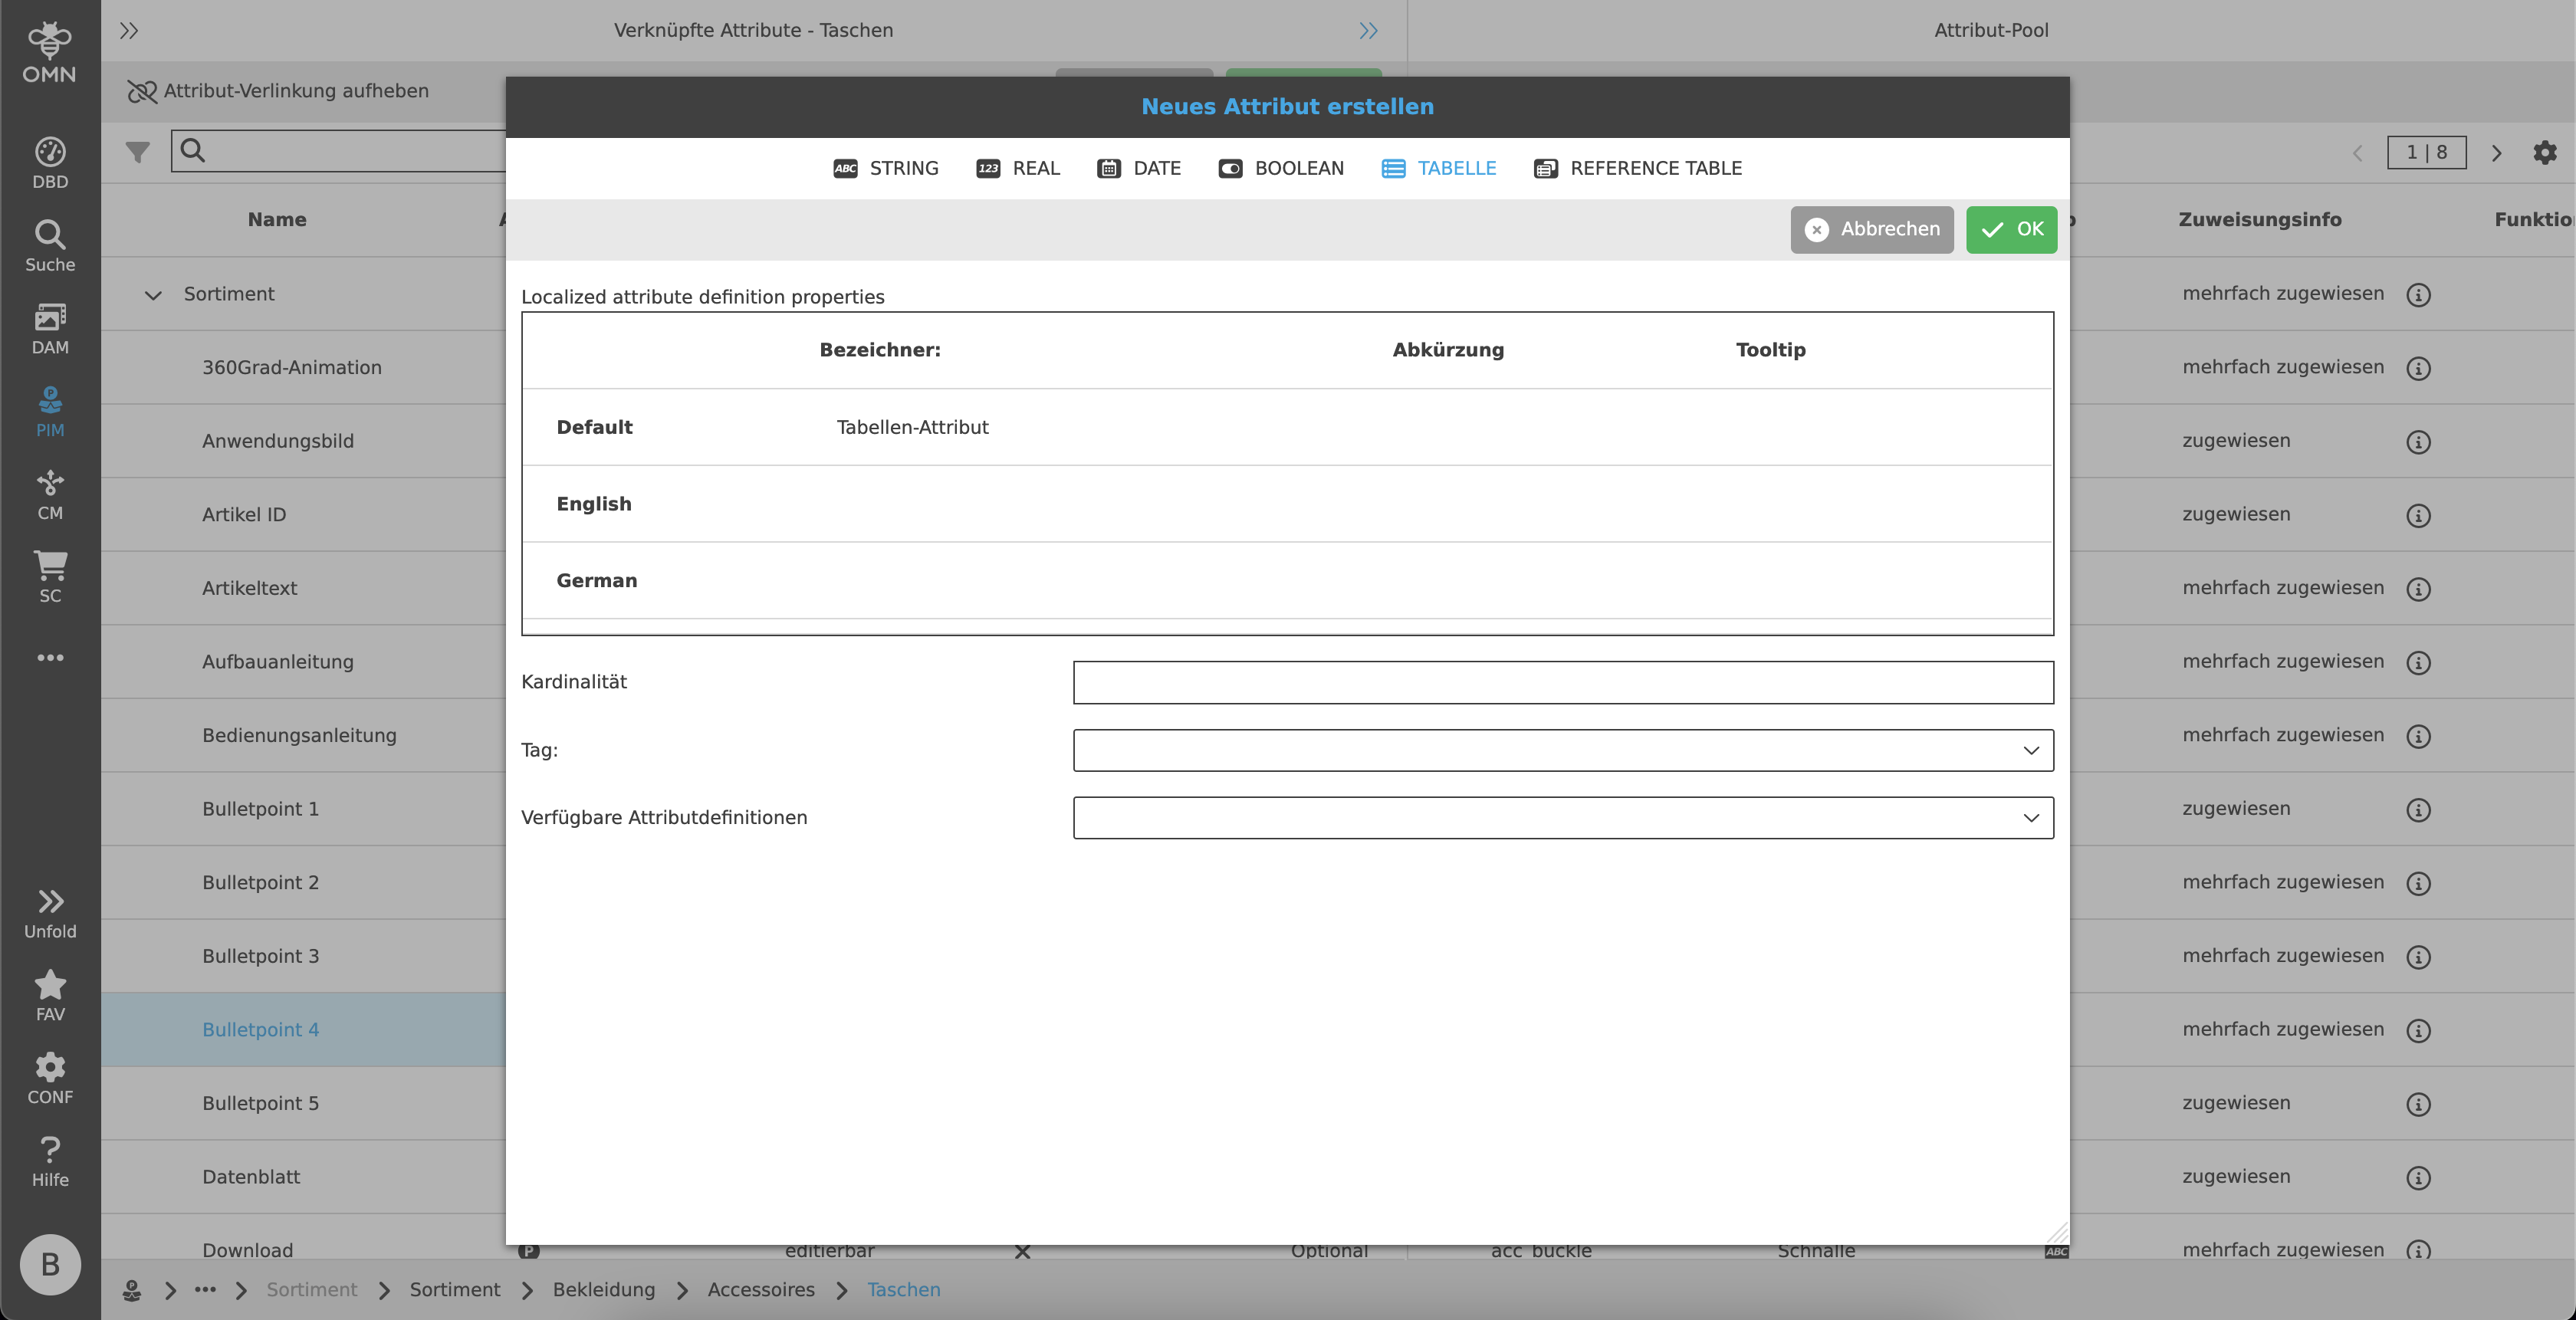Open the DBD dashboard icon
The width and height of the screenshot is (2576, 1320).
click(50, 162)
